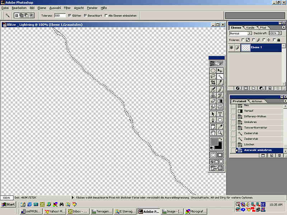The image size is (287, 215).
Task: Select the Zoom magnifier tool
Action: click(x=220, y=133)
